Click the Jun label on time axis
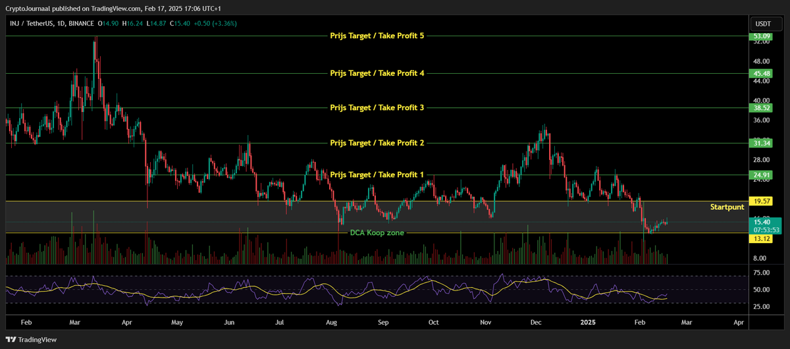The height and width of the screenshot is (349, 790). point(229,323)
